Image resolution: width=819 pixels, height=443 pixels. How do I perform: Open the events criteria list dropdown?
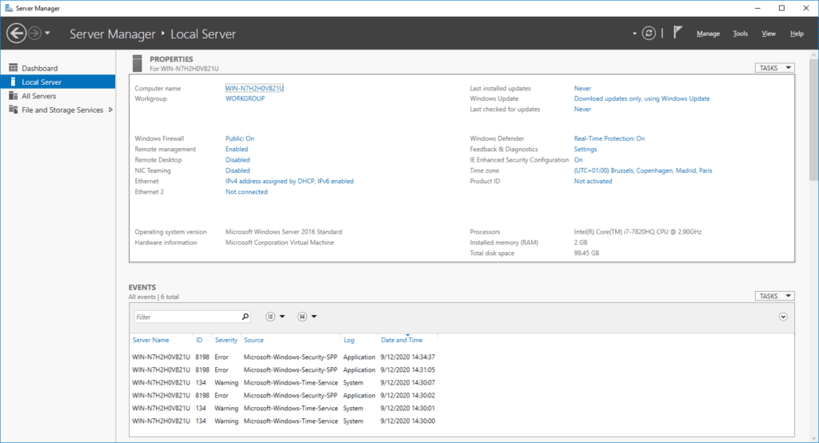coord(275,317)
